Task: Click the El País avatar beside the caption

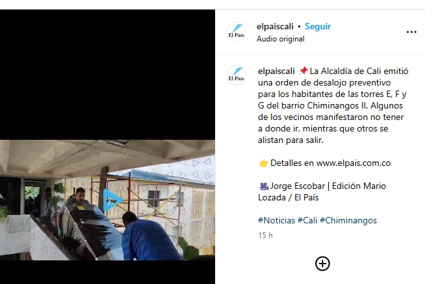Action: click(x=236, y=75)
